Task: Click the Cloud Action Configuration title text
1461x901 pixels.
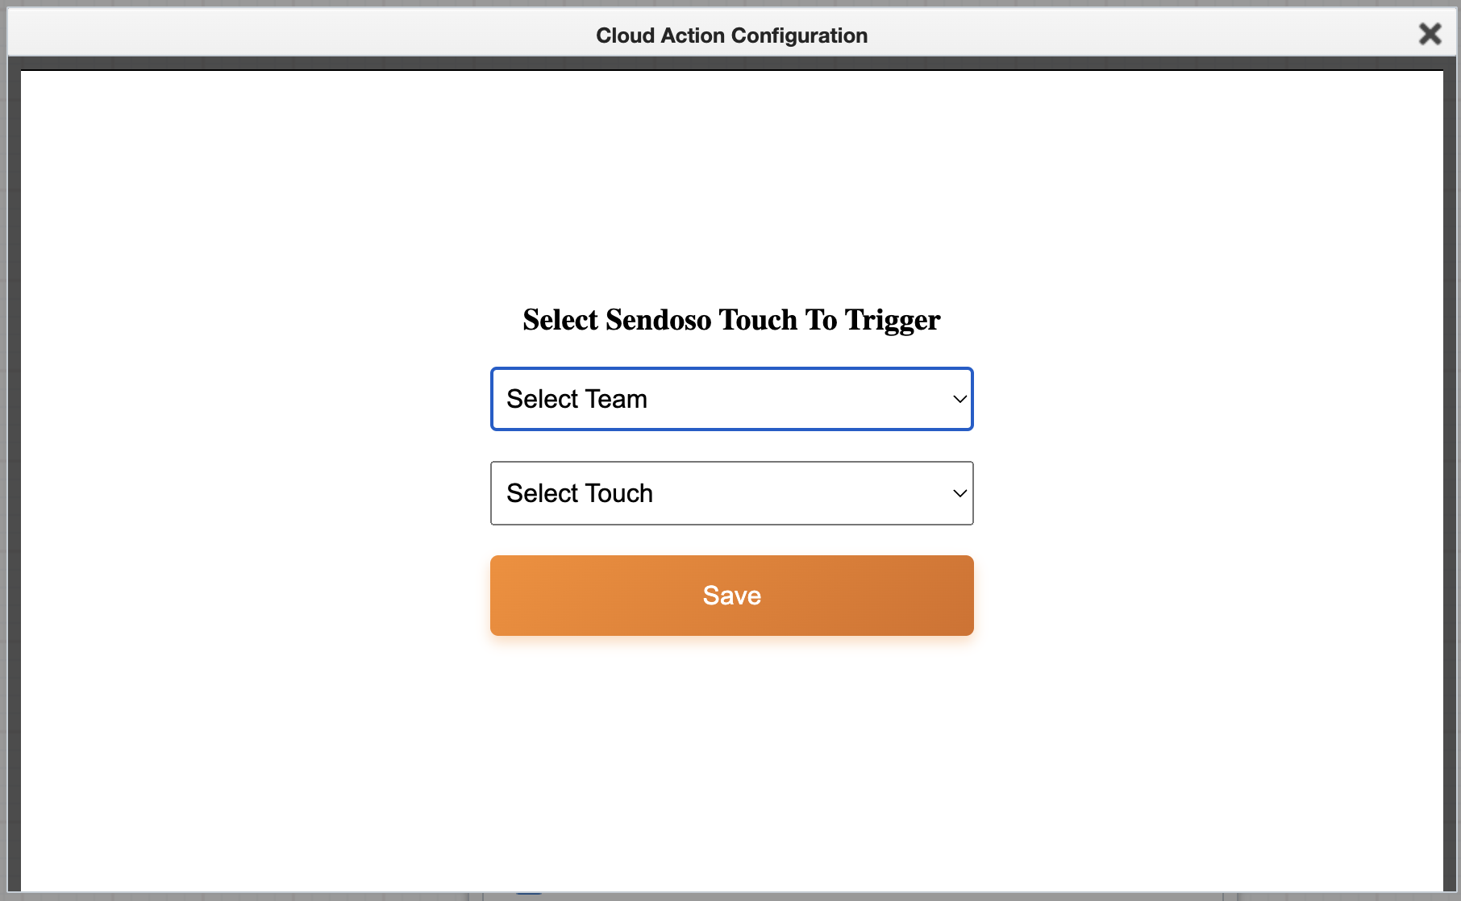Action: (x=731, y=35)
